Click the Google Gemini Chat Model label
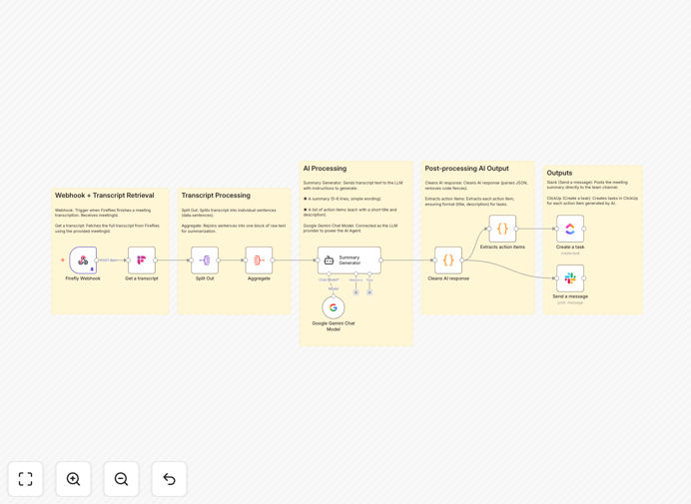Screen dimensions: 691x504 334,326
